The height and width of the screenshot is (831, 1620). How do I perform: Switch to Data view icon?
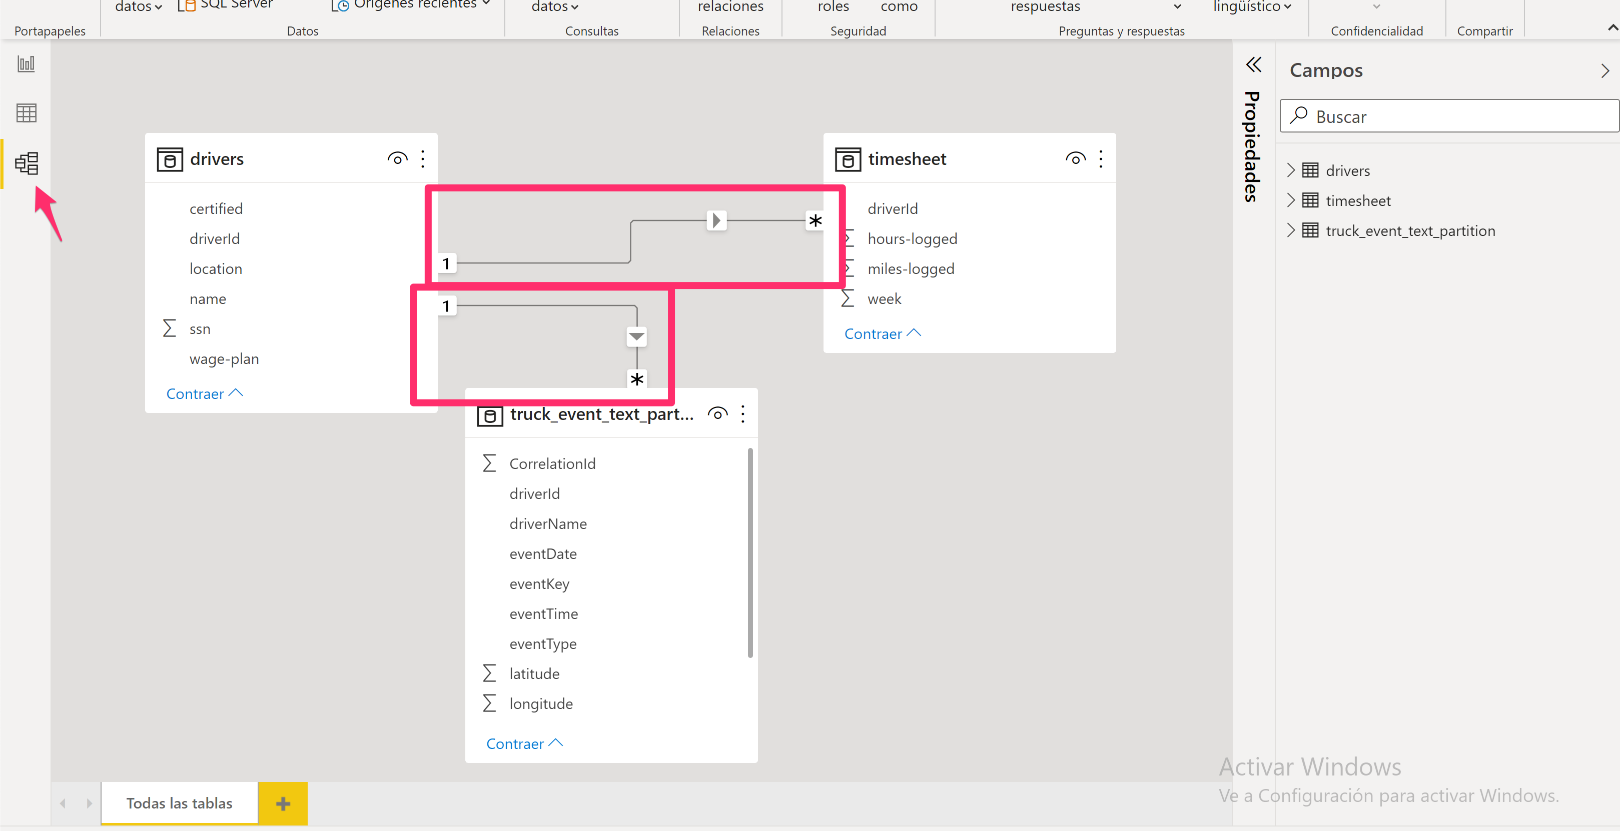(x=26, y=113)
